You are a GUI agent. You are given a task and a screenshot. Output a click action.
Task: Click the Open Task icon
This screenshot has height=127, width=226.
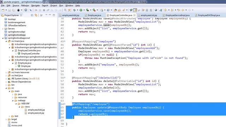119,10
